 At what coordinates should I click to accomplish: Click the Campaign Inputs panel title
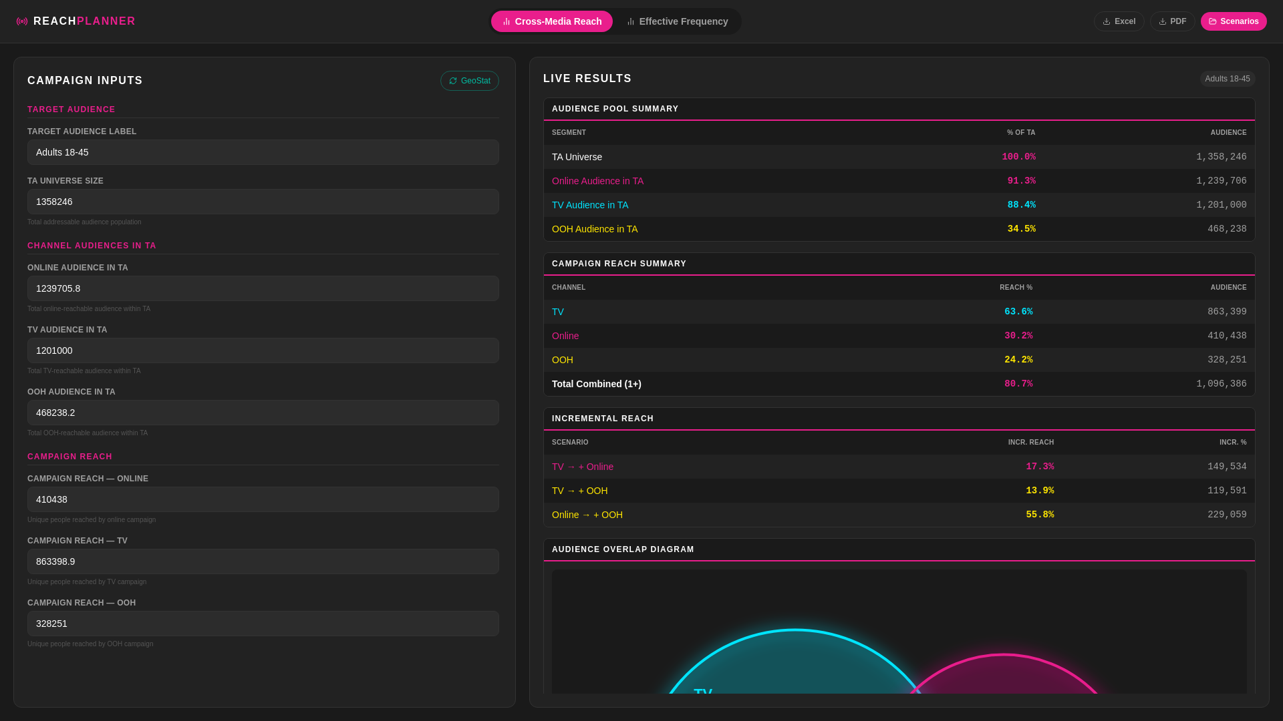click(x=85, y=81)
